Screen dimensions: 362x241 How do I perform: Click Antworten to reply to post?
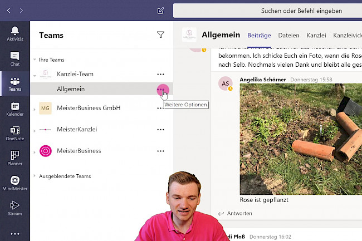(x=235, y=213)
